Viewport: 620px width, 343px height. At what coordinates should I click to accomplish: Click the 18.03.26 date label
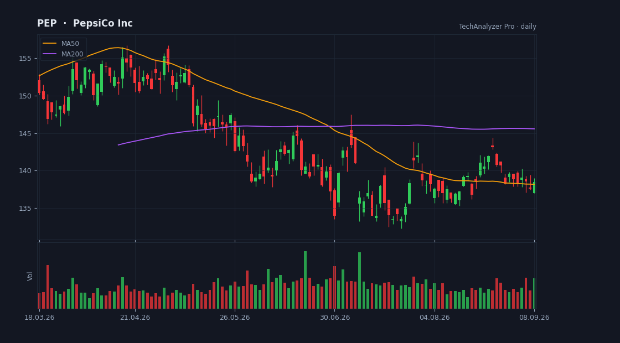coord(39,318)
